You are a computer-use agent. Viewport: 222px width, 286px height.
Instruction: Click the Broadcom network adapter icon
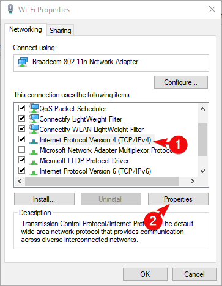[23, 62]
